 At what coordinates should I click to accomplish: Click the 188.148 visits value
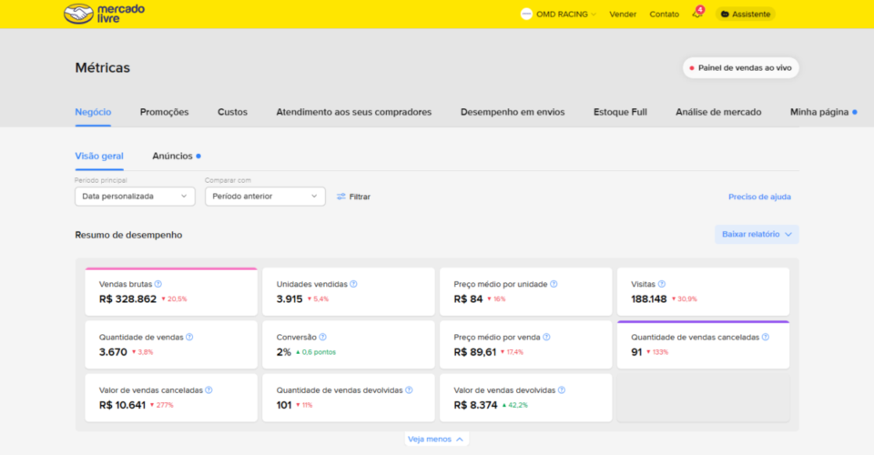(649, 299)
